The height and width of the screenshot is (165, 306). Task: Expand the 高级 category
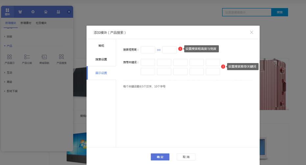[8, 82]
